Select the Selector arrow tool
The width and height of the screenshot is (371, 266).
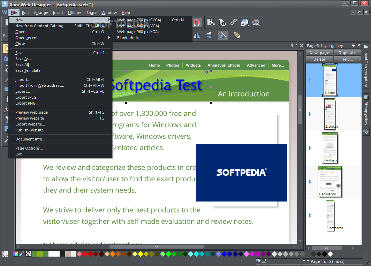6,48
